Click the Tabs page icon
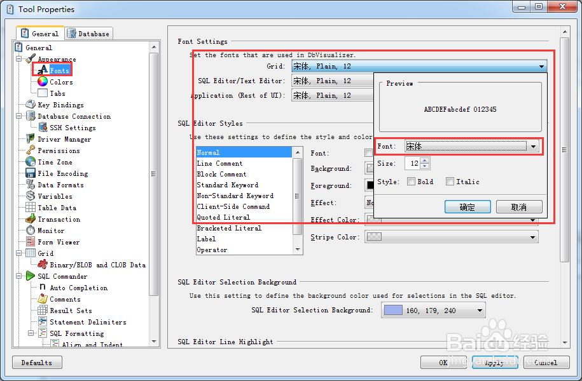 coord(43,93)
